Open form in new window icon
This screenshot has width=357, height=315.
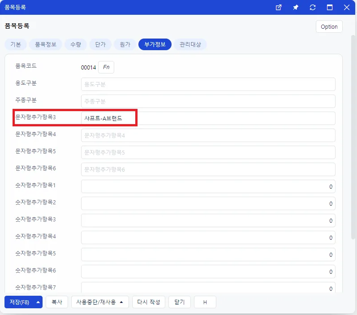279,8
